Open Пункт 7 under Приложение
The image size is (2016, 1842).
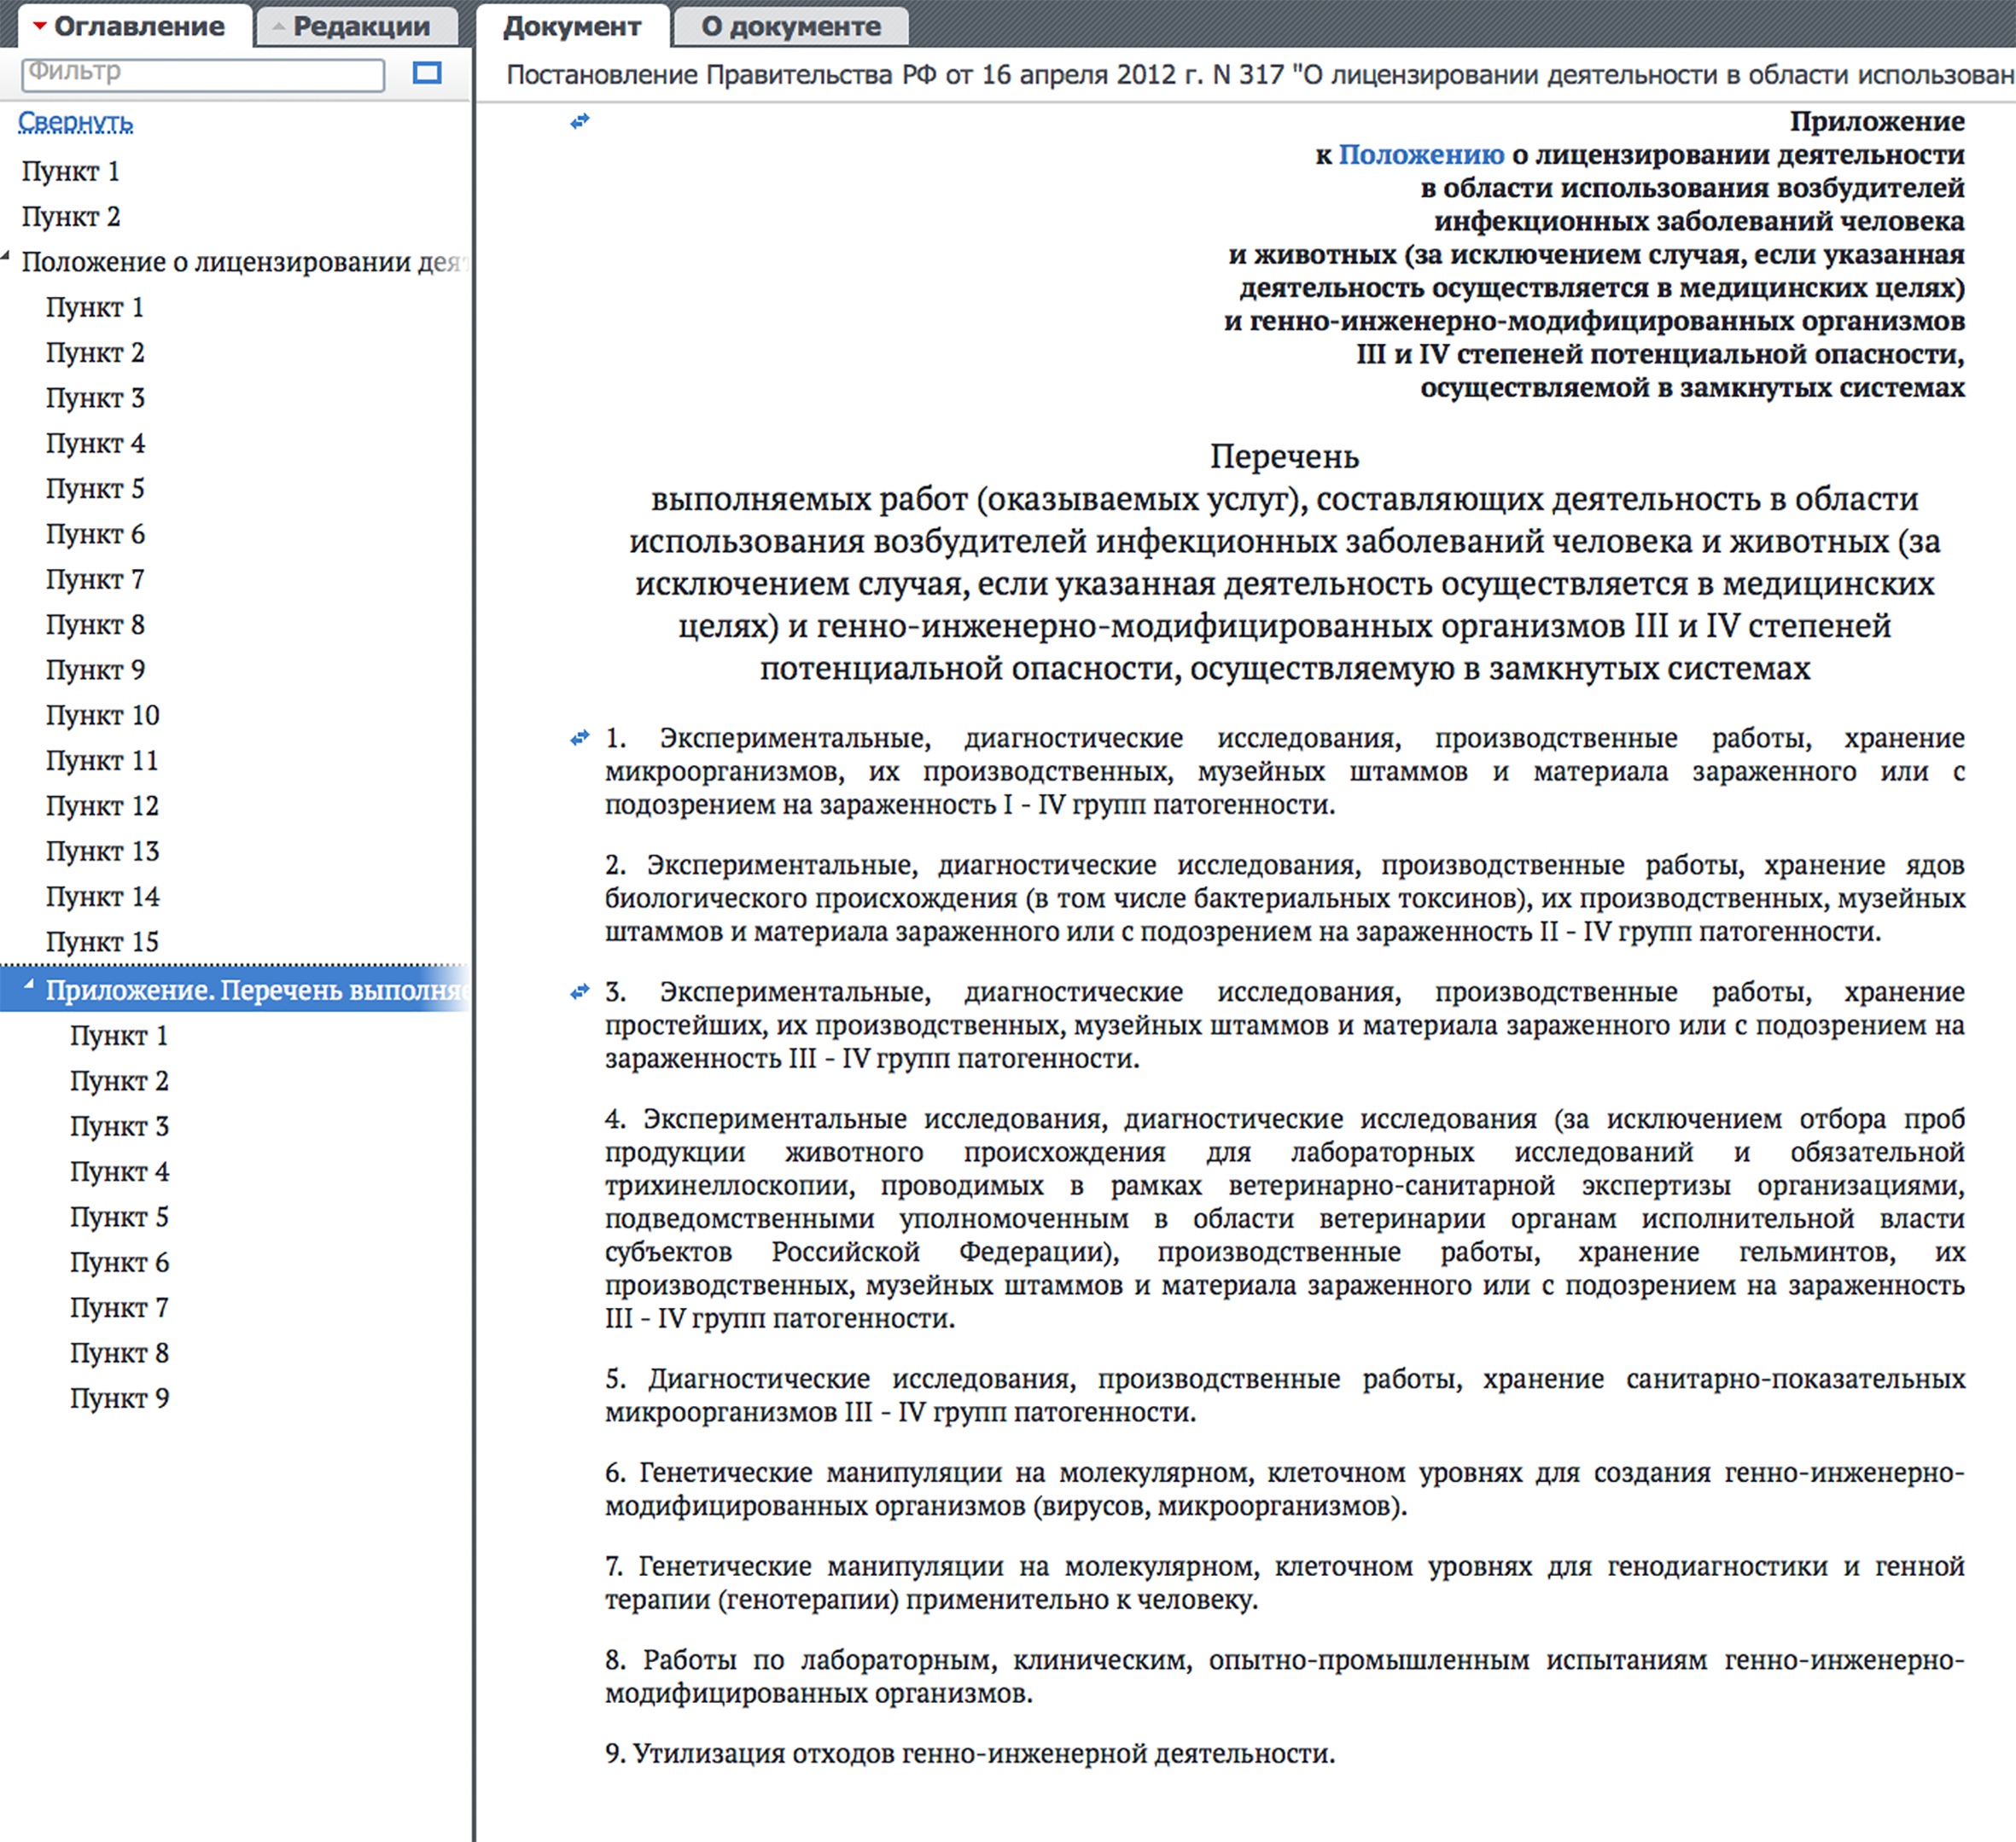[119, 1307]
